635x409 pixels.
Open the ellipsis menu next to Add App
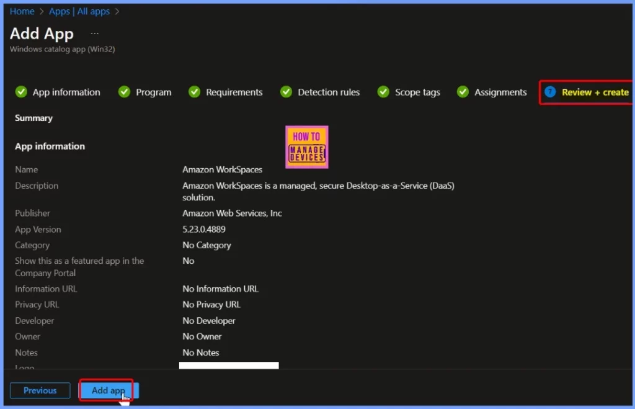coord(95,34)
